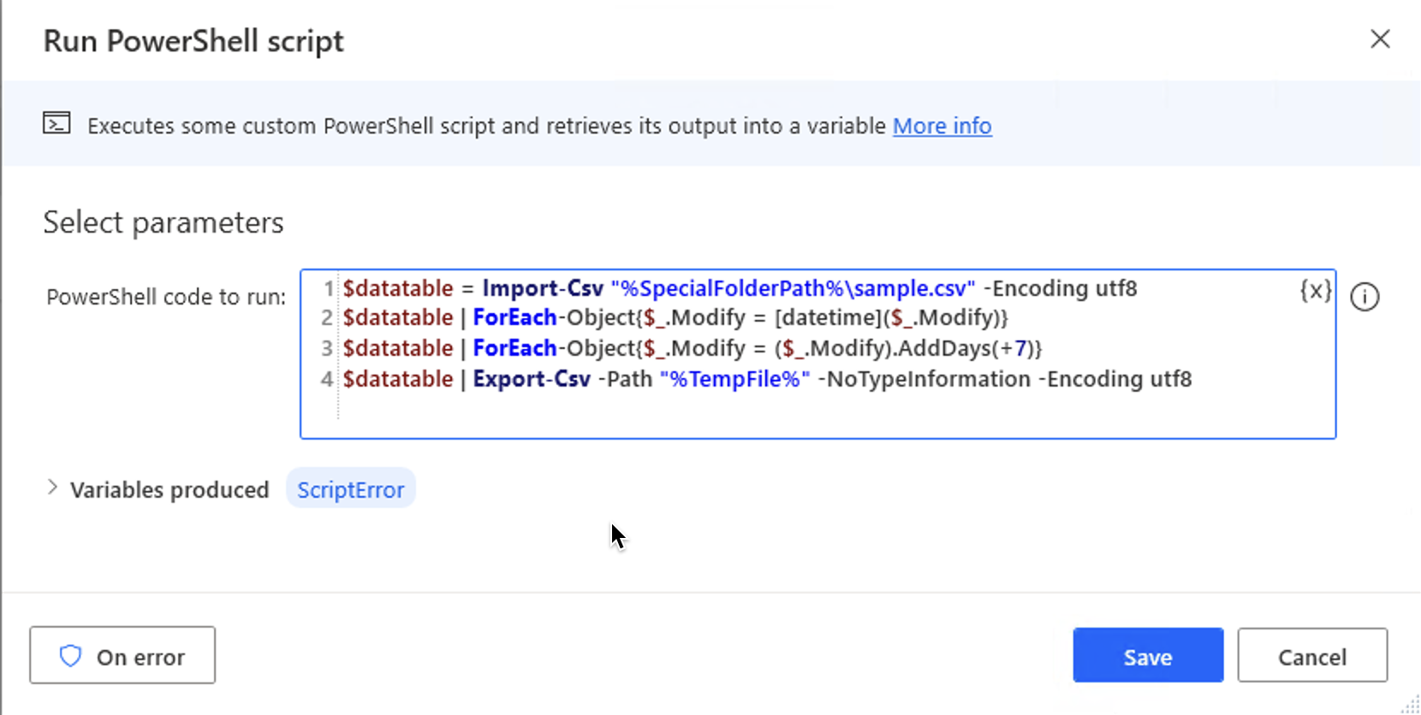Screen dimensions: 1421x715
Task: Click line number 1 in editor gutter
Action: [x=329, y=289]
